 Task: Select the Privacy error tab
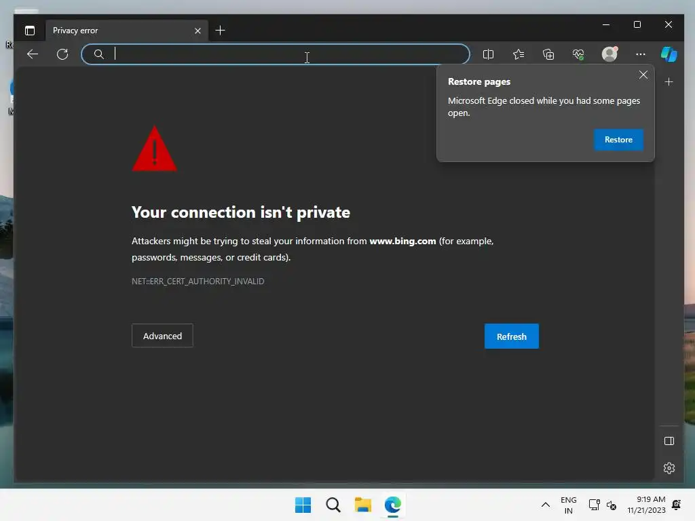pos(127,31)
